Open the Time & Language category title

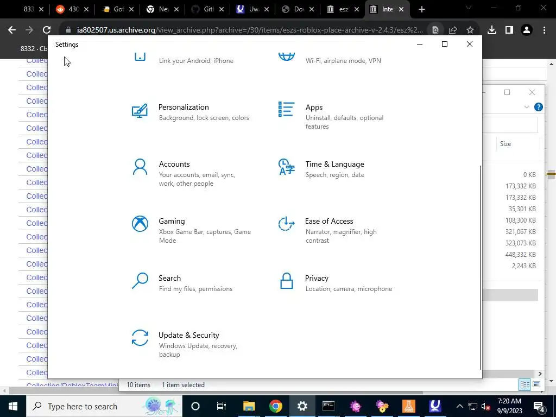334,164
